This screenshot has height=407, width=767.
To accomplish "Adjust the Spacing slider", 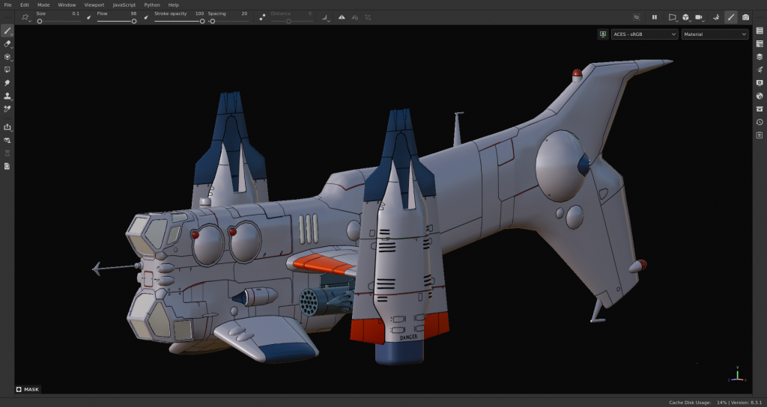I will coord(228,21).
